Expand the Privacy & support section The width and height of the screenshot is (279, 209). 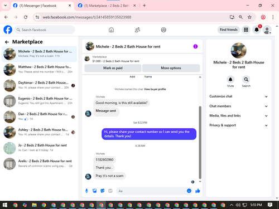click(x=238, y=125)
